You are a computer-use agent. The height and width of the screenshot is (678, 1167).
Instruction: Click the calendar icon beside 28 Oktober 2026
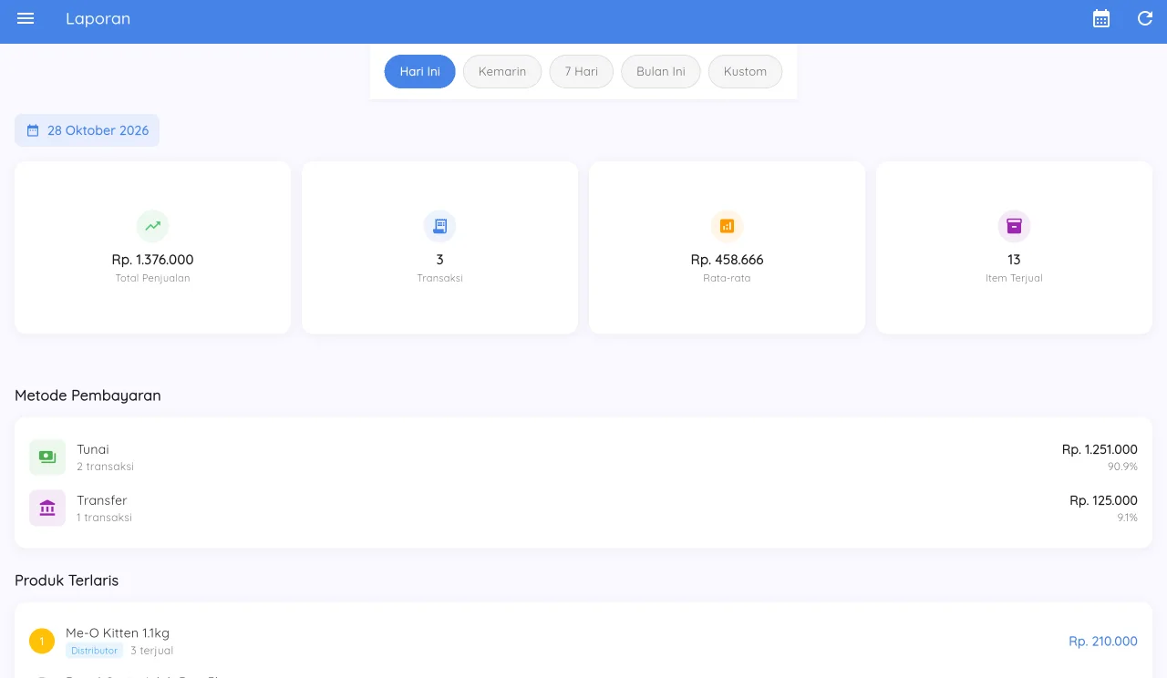coord(33,130)
